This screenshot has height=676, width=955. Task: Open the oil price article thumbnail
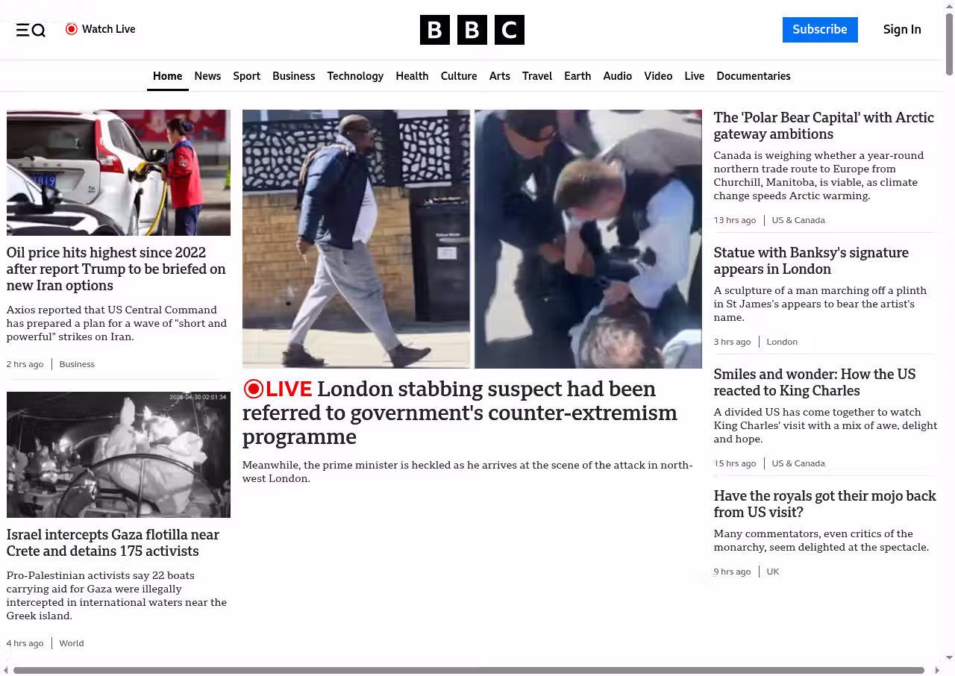click(119, 172)
